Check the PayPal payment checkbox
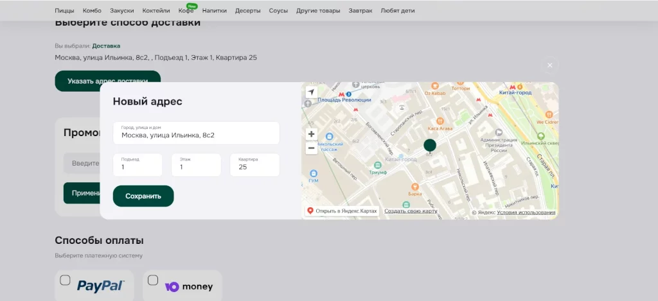 pyautogui.click(x=65, y=280)
